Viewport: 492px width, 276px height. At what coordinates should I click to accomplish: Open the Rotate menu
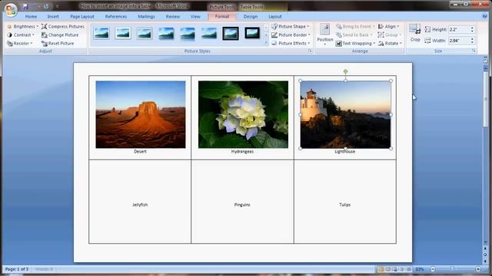390,43
